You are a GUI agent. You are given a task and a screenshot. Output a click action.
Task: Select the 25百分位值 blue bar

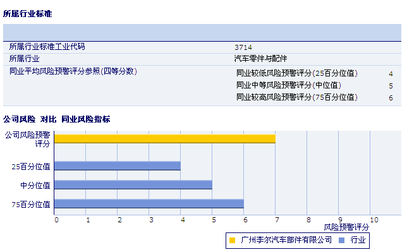[x=118, y=166]
